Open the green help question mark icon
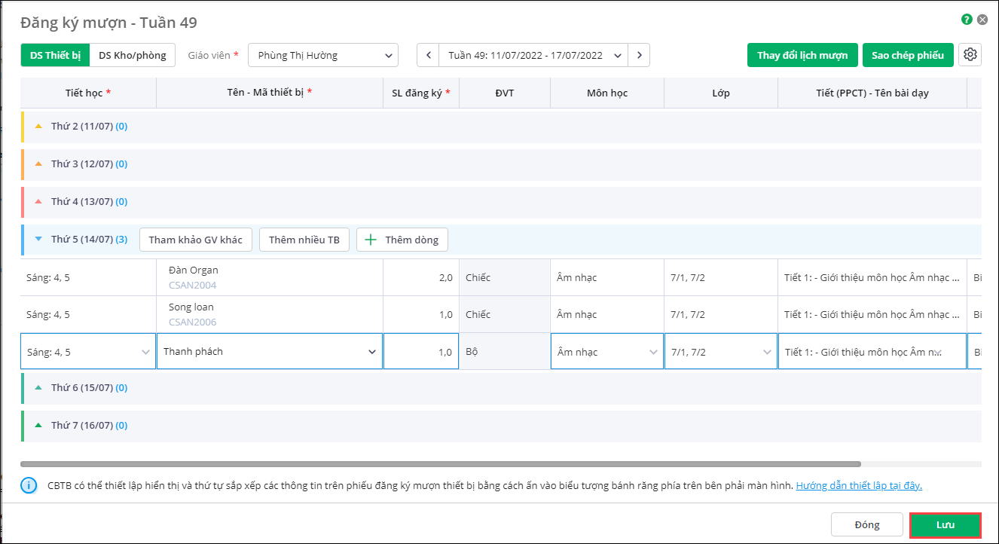Viewport: 999px width, 544px height. (x=967, y=20)
